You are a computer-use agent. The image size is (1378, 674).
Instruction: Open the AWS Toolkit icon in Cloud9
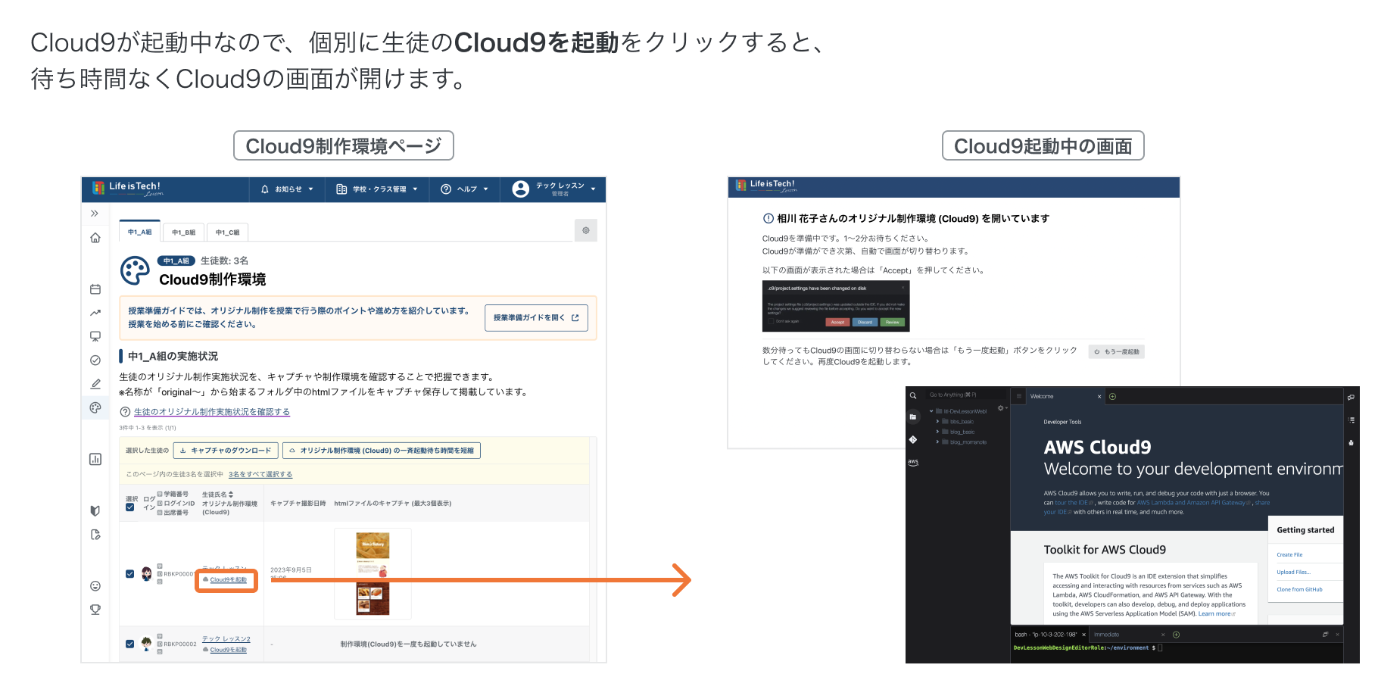pos(913,462)
